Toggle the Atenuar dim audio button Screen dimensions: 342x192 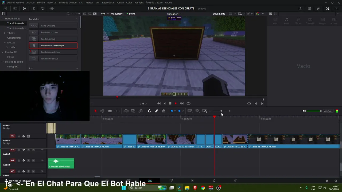click(328, 111)
